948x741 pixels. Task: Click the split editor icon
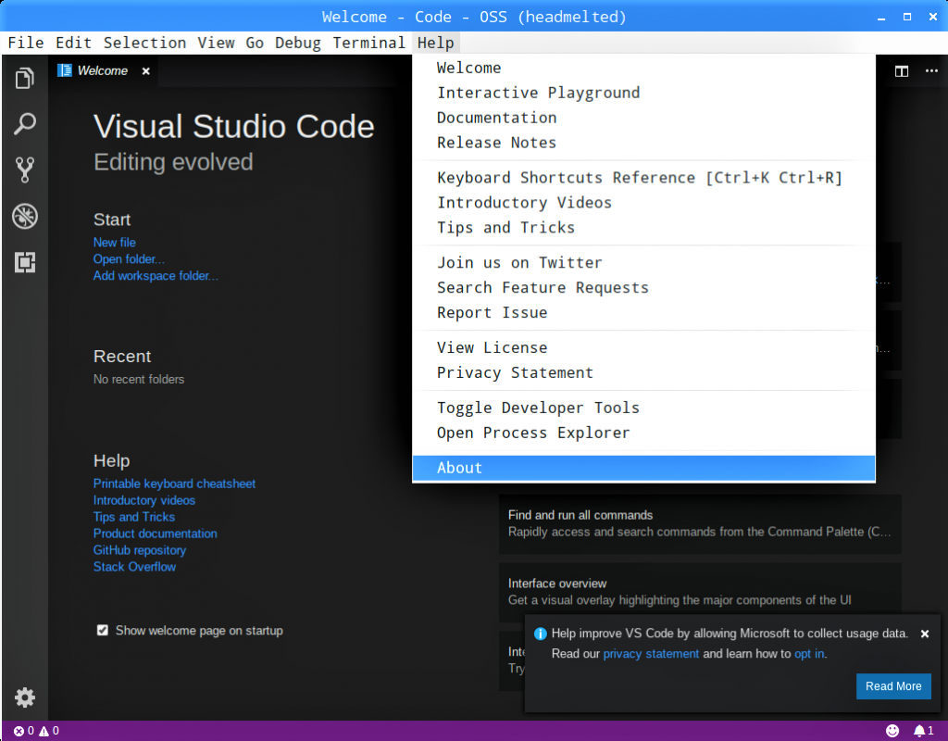[x=902, y=71]
